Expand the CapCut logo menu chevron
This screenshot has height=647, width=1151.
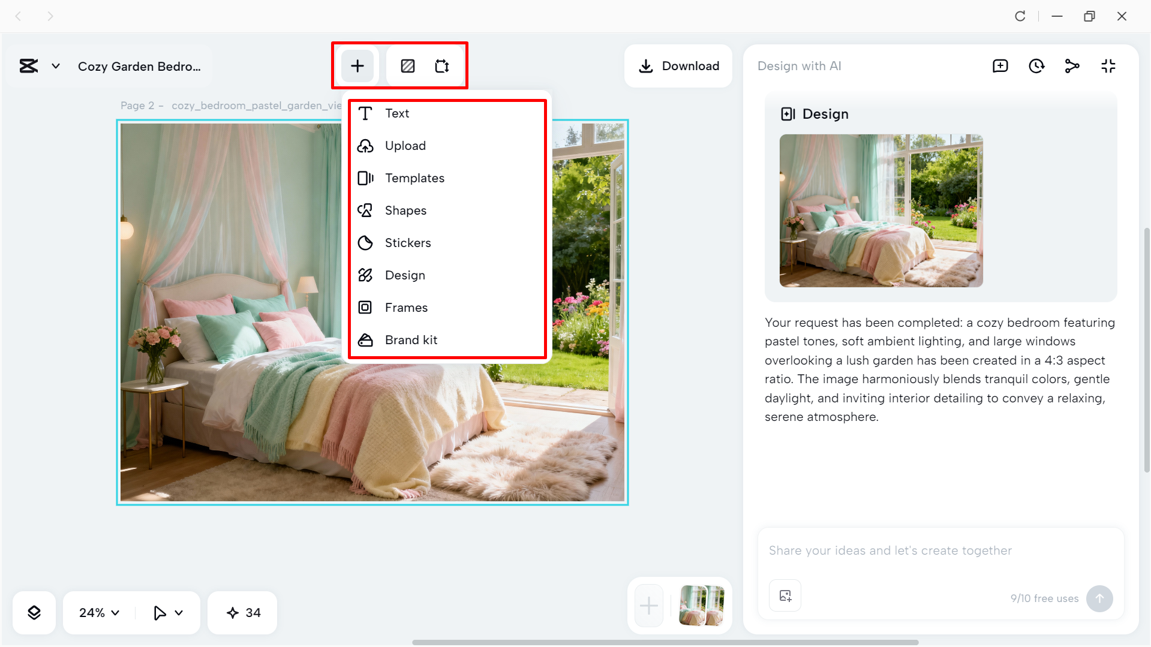tap(55, 66)
